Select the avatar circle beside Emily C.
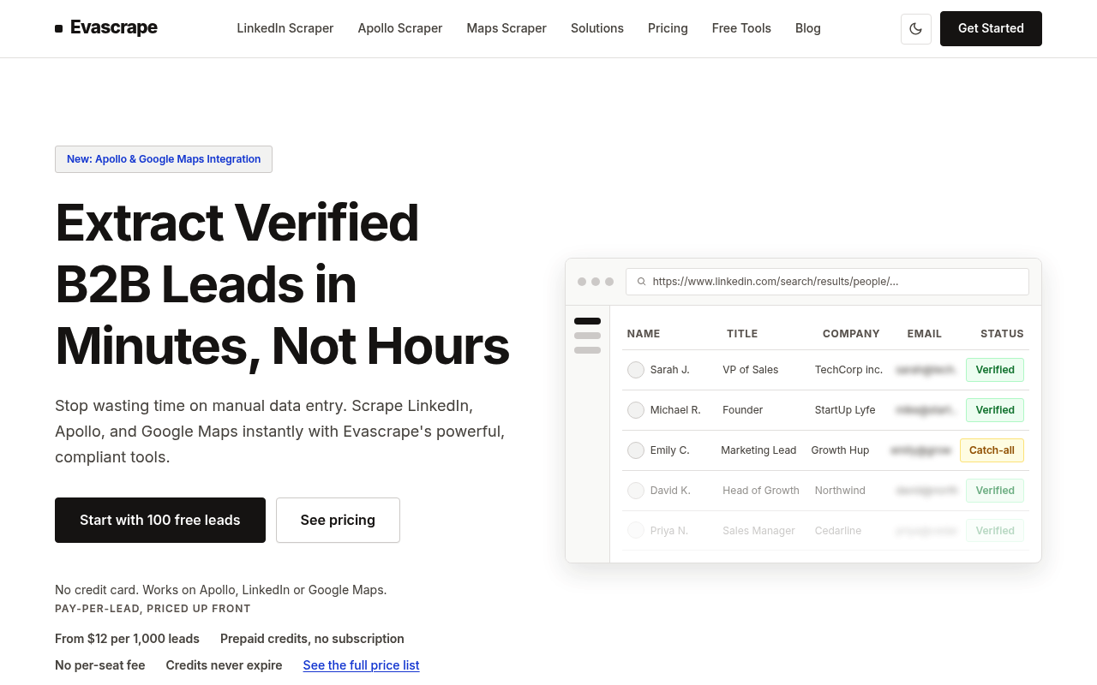 (636, 450)
